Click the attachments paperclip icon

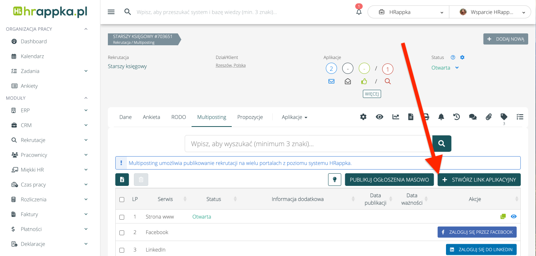[x=489, y=117]
